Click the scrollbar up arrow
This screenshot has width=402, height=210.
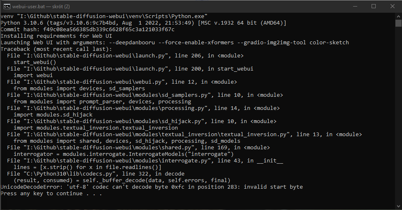coord(398,16)
